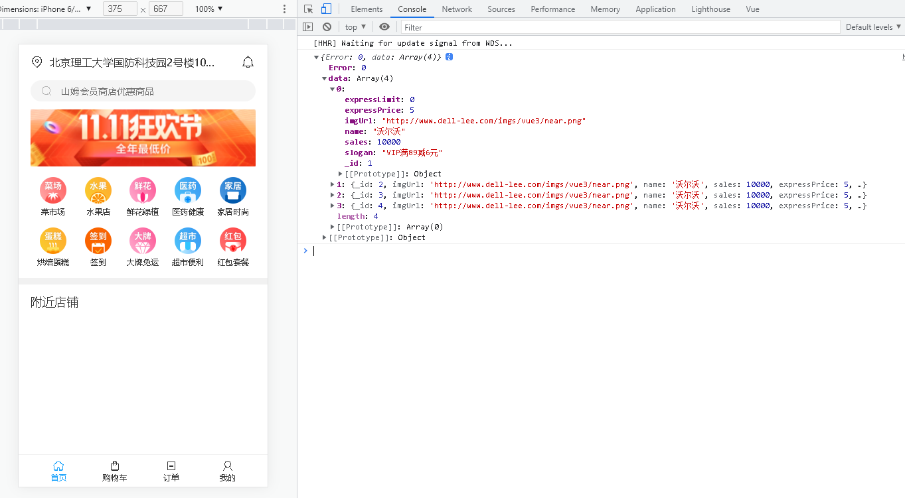The image size is (905, 498).
Task: Open the 红包套餐 category icon
Action: point(232,241)
